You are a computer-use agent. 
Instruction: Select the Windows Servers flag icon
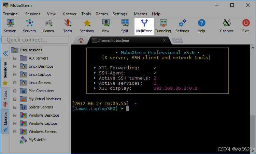(x=23, y=132)
